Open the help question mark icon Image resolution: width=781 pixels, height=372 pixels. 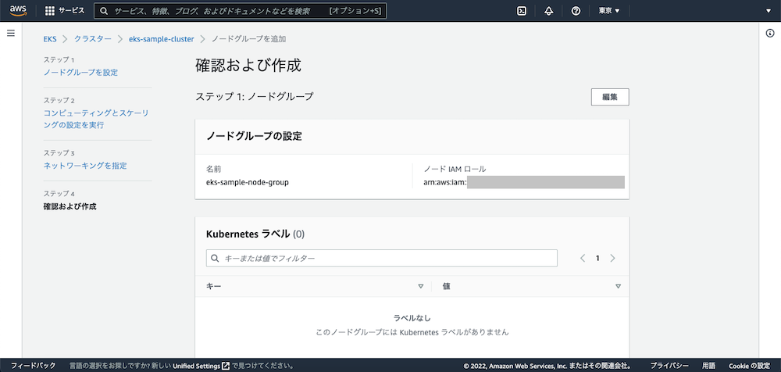pos(576,11)
